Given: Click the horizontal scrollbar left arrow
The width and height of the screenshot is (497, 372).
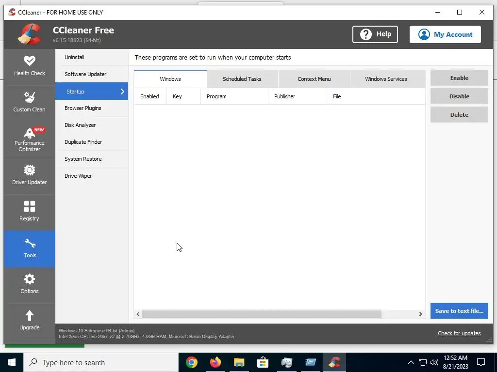Looking at the screenshot, I should (138, 314).
